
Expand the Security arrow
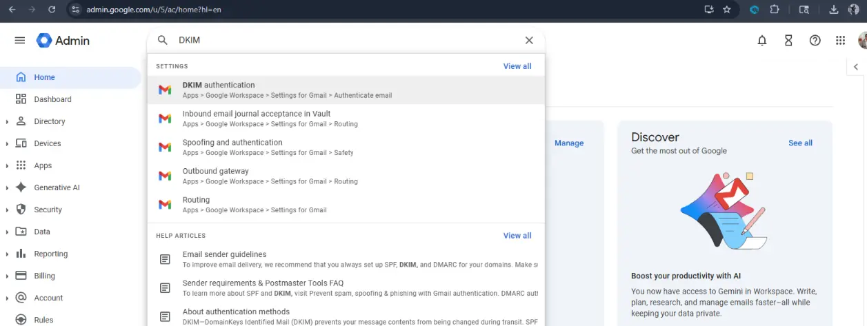point(7,210)
